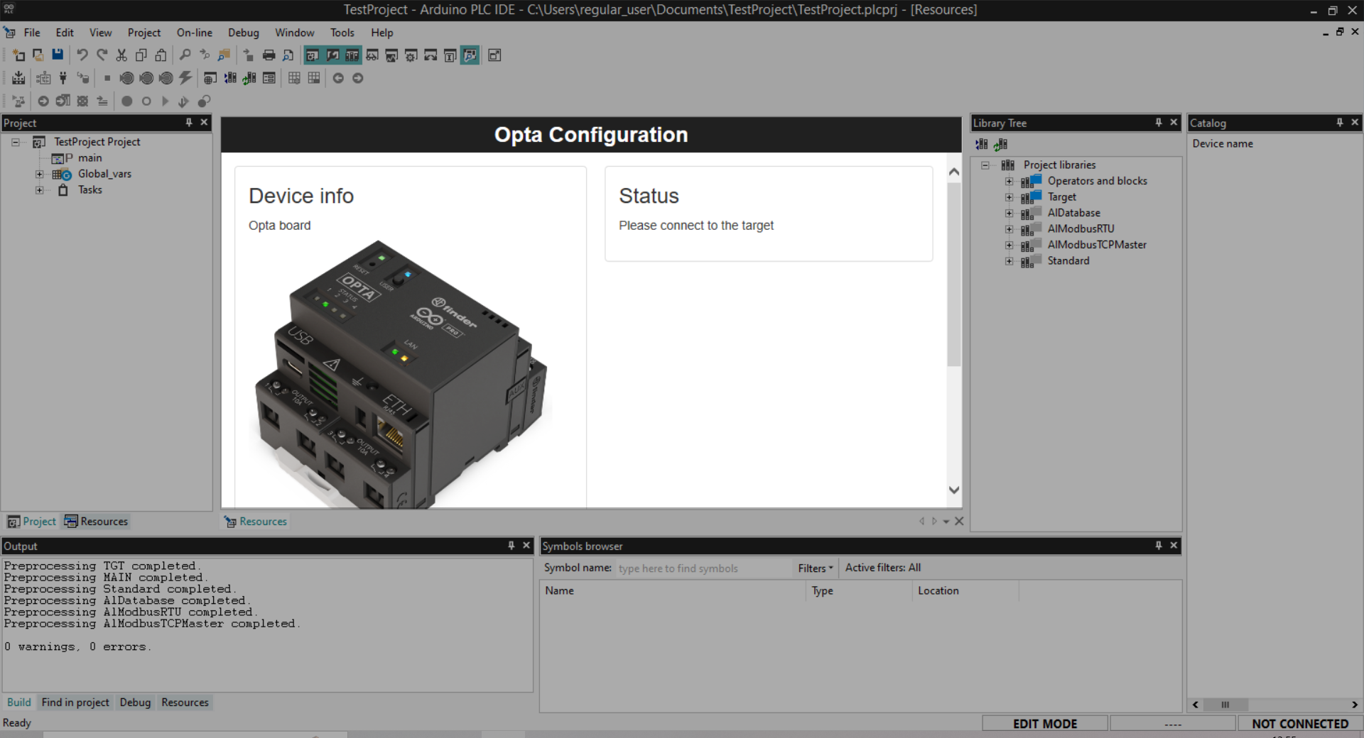Click the play triangle debug icon
The image size is (1364, 738).
click(x=166, y=101)
